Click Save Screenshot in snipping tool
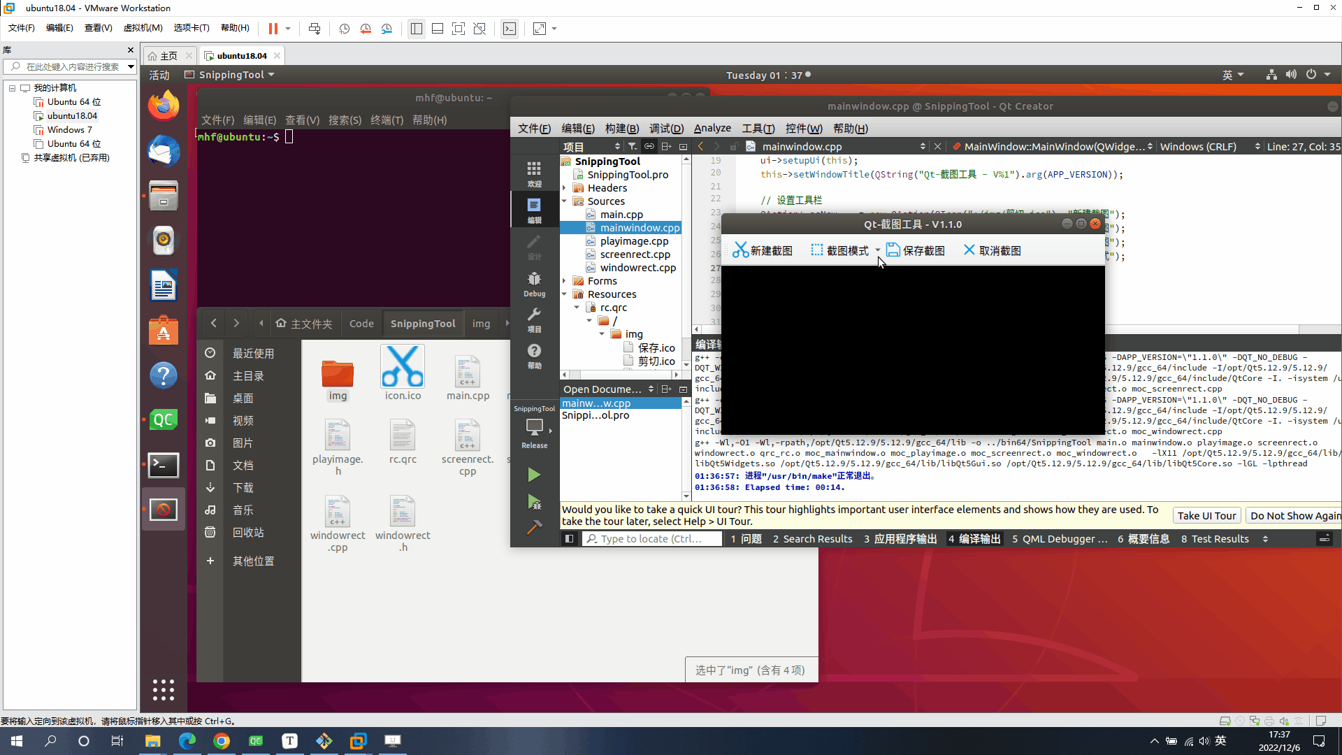This screenshot has height=755, width=1342. pos(916,250)
